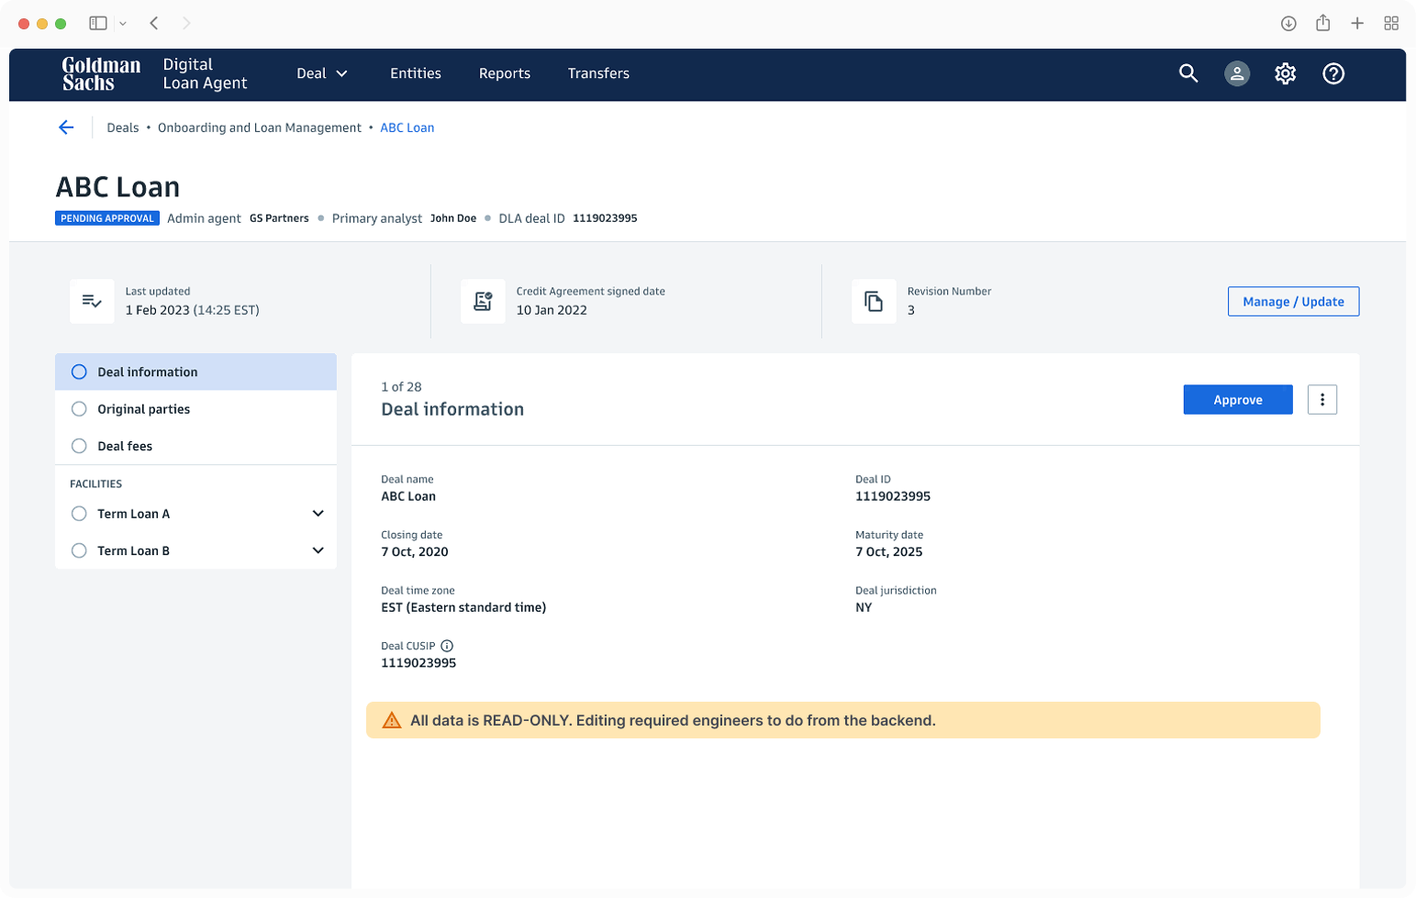Click the admin agent GS Partners
This screenshot has height=898, width=1416.
(279, 218)
